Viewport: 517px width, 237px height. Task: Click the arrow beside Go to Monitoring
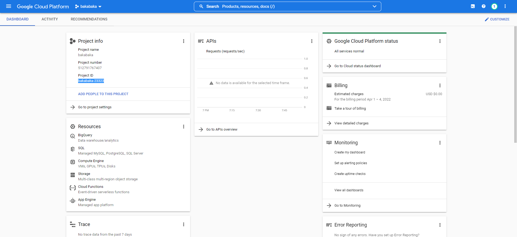tap(329, 206)
